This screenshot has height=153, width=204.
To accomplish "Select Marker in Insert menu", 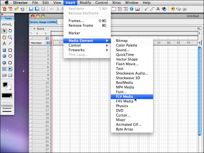I will pos(87,33).
